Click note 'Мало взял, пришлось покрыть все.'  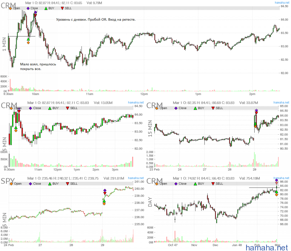pyautogui.click(x=38, y=67)
